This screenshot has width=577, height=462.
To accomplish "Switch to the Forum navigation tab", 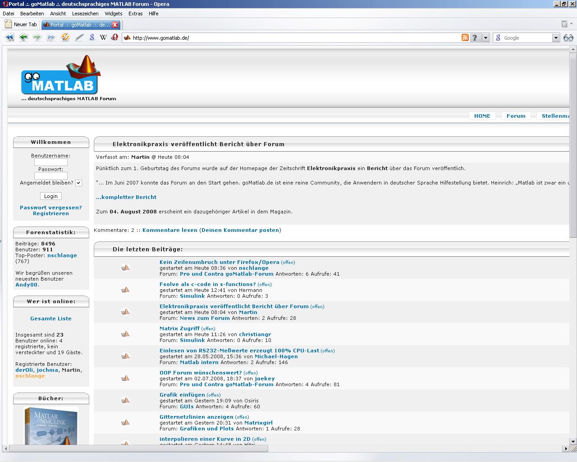I will tap(516, 116).
